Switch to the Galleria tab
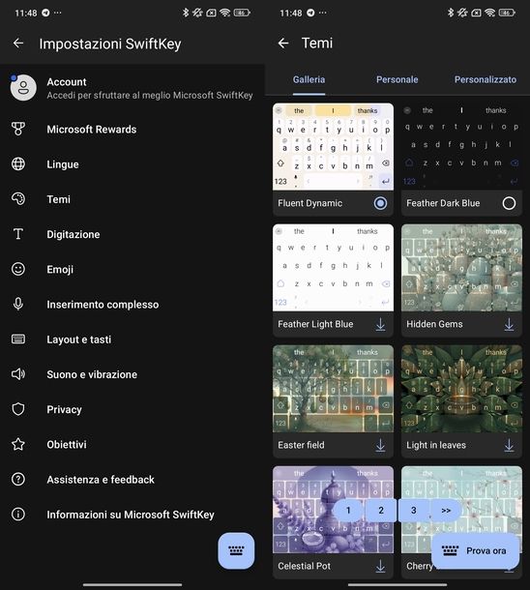530x590 pixels. point(309,79)
